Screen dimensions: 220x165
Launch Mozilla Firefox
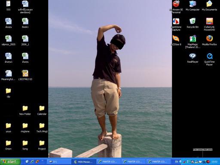pyautogui.click(x=209, y=40)
